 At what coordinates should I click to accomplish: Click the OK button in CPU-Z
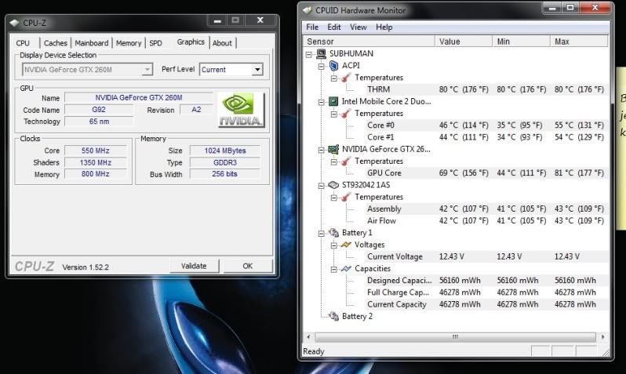[x=248, y=267]
